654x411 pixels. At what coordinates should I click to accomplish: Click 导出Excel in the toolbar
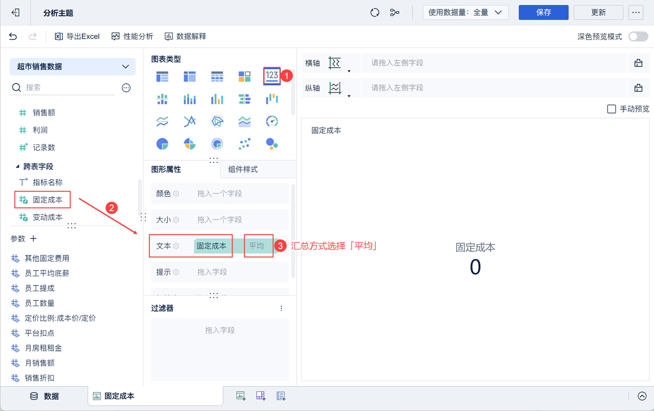[77, 36]
